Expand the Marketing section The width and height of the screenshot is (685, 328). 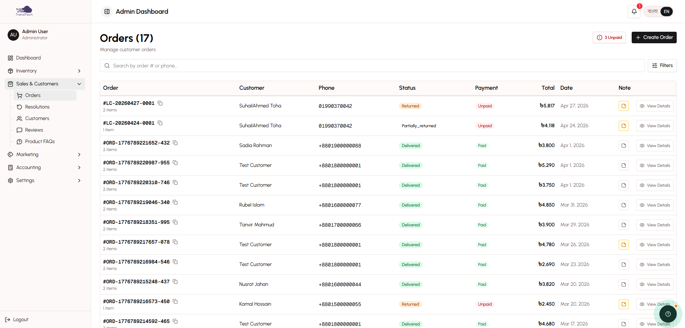[x=27, y=154]
